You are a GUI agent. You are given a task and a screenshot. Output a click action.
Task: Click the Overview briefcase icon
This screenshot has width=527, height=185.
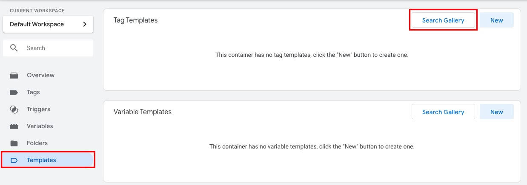[14, 76]
